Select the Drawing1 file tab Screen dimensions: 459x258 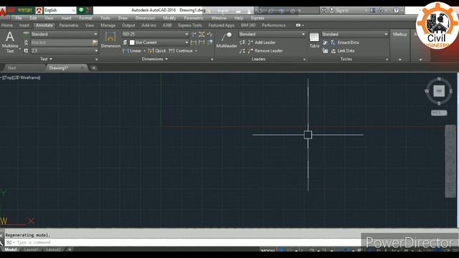(x=67, y=68)
